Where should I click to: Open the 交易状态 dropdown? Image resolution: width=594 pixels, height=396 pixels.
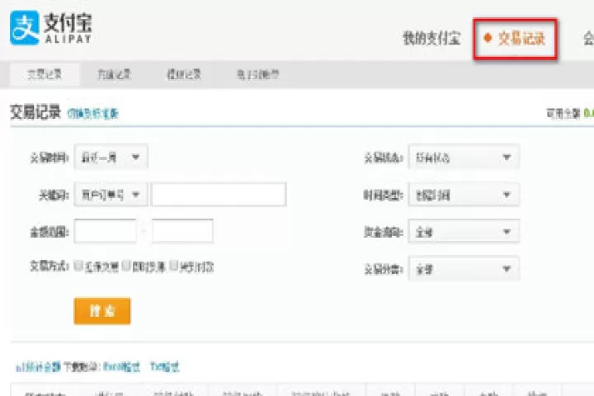(x=464, y=157)
